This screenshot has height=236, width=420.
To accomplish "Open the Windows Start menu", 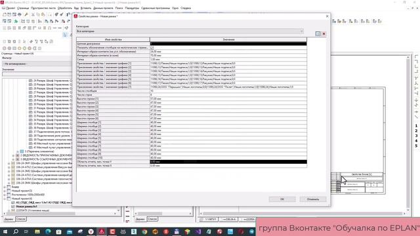I will pyautogui.click(x=5, y=231).
